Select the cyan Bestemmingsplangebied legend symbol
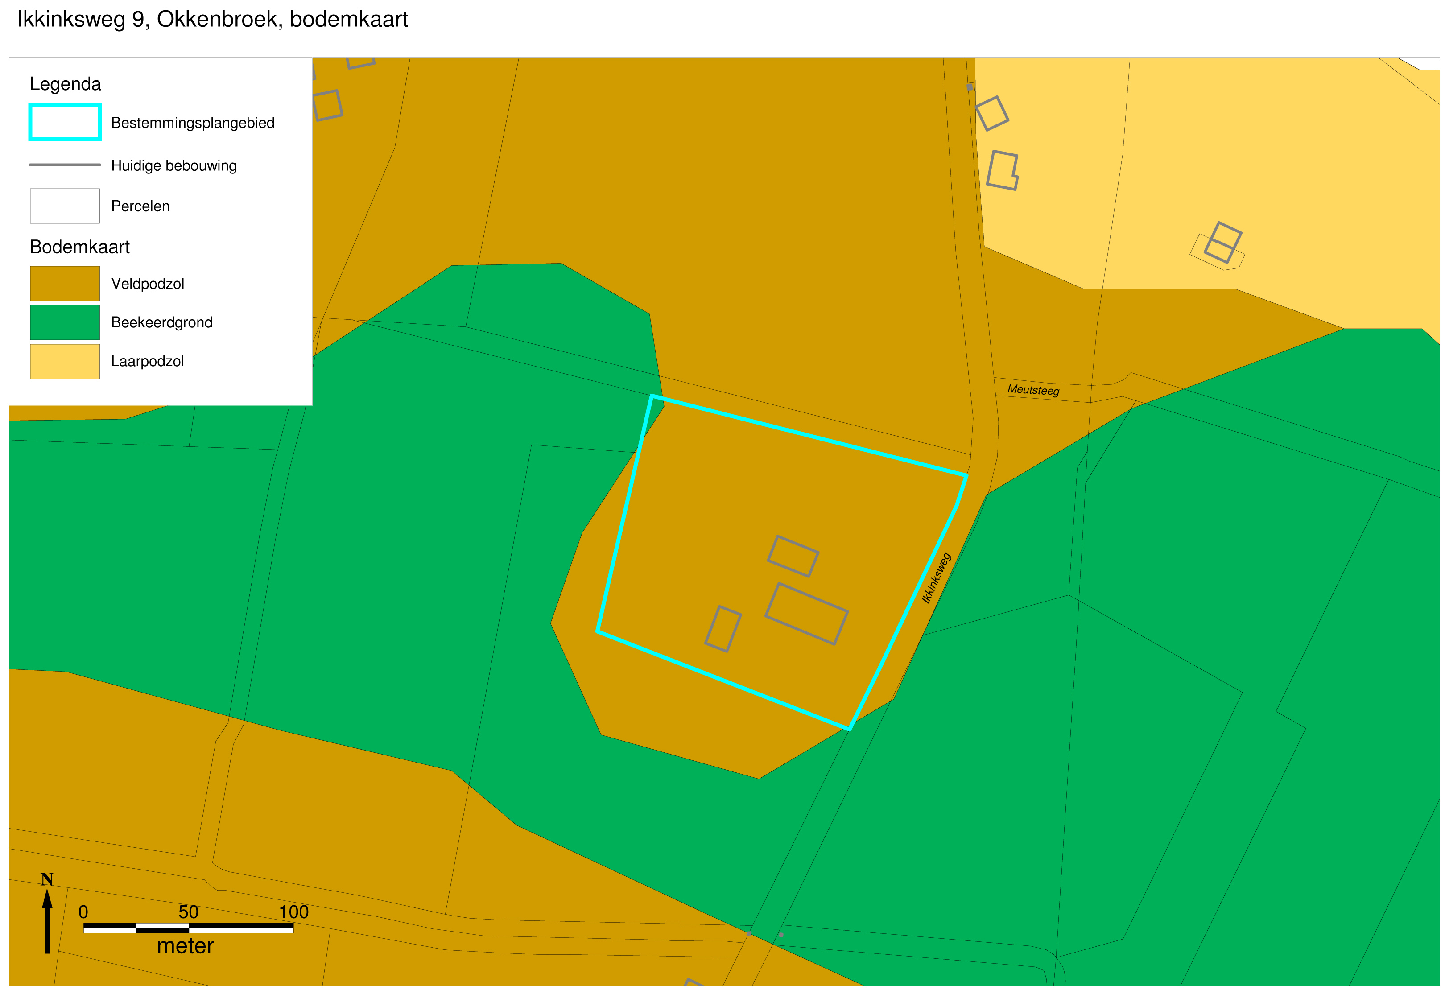The image size is (1445, 994). pyautogui.click(x=65, y=122)
